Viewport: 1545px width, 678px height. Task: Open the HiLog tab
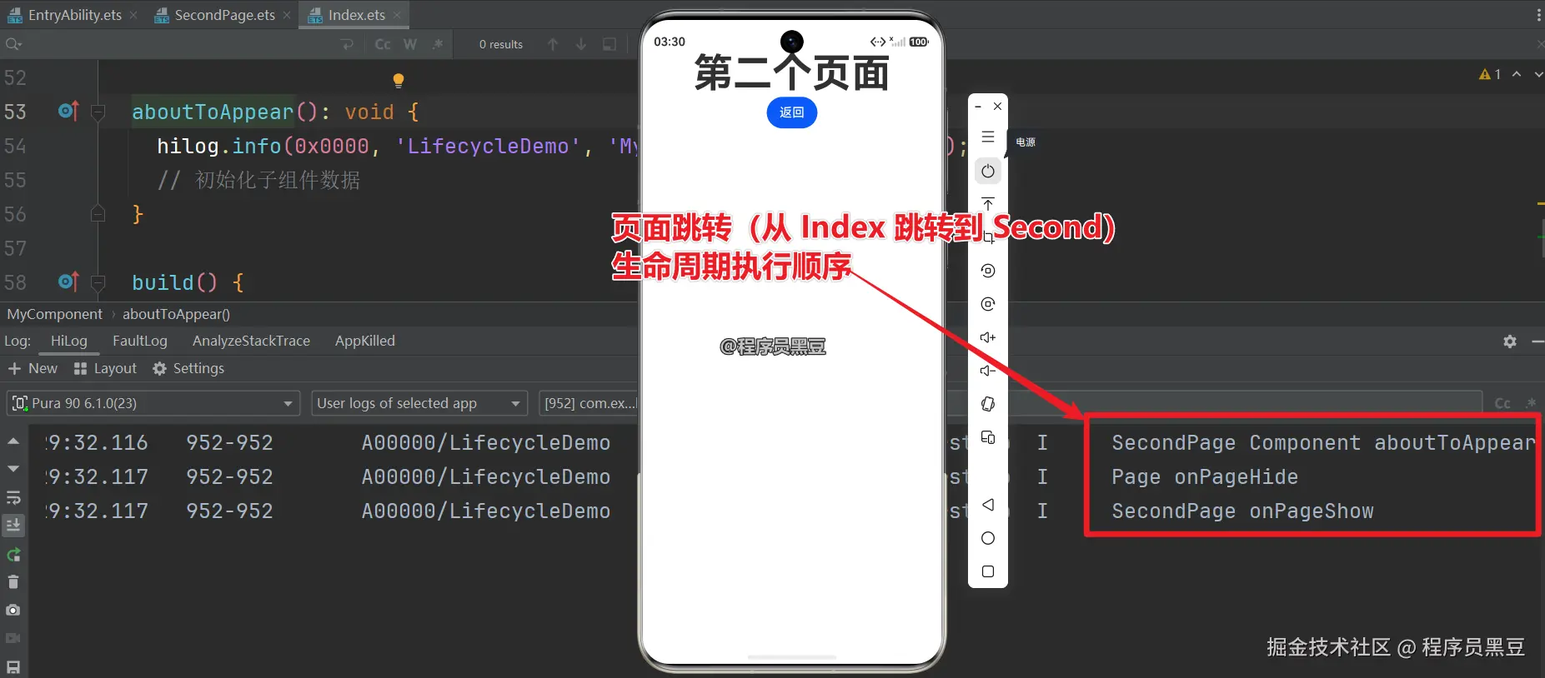coord(69,341)
